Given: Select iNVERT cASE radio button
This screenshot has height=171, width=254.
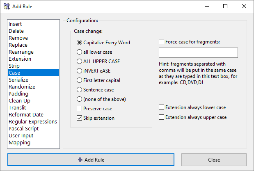Looking at the screenshot, I should coord(80,71).
